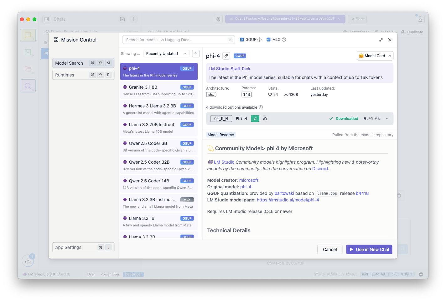446x302 pixels.
Task: Clear the Hugging Face search field
Action: point(230,40)
